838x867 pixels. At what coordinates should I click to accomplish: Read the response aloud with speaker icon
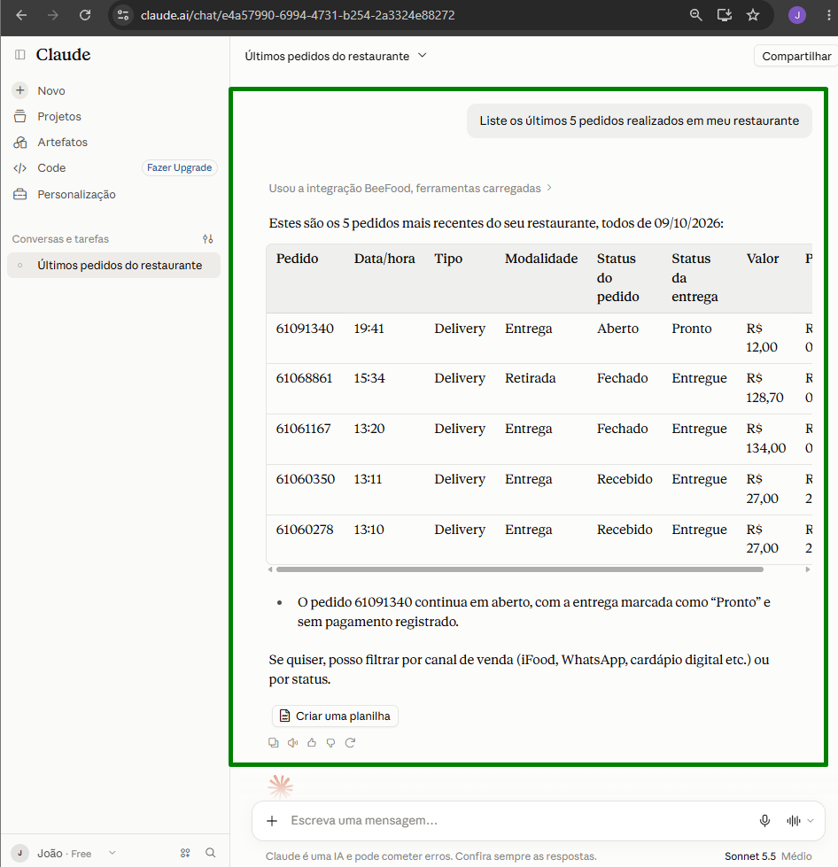[x=292, y=743]
